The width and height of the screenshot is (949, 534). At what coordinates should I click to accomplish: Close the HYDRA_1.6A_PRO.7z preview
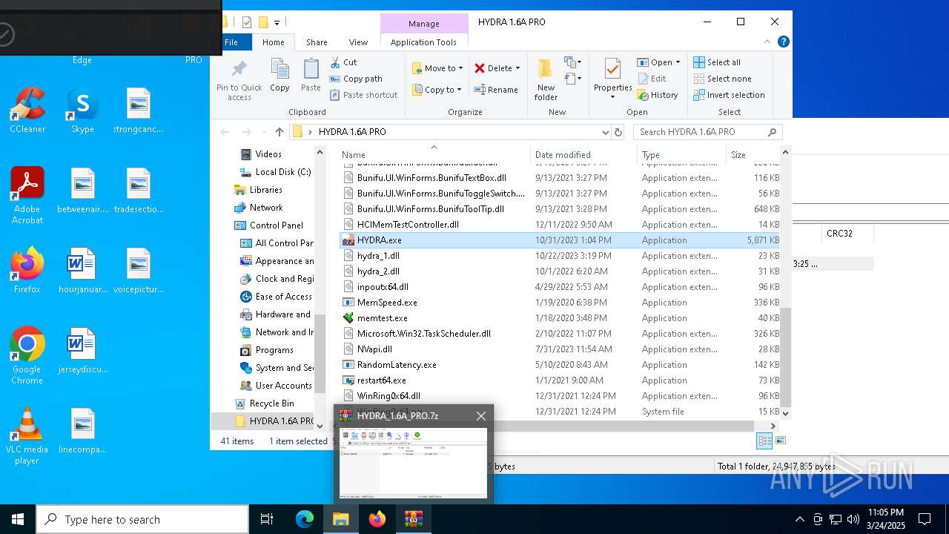click(x=481, y=416)
